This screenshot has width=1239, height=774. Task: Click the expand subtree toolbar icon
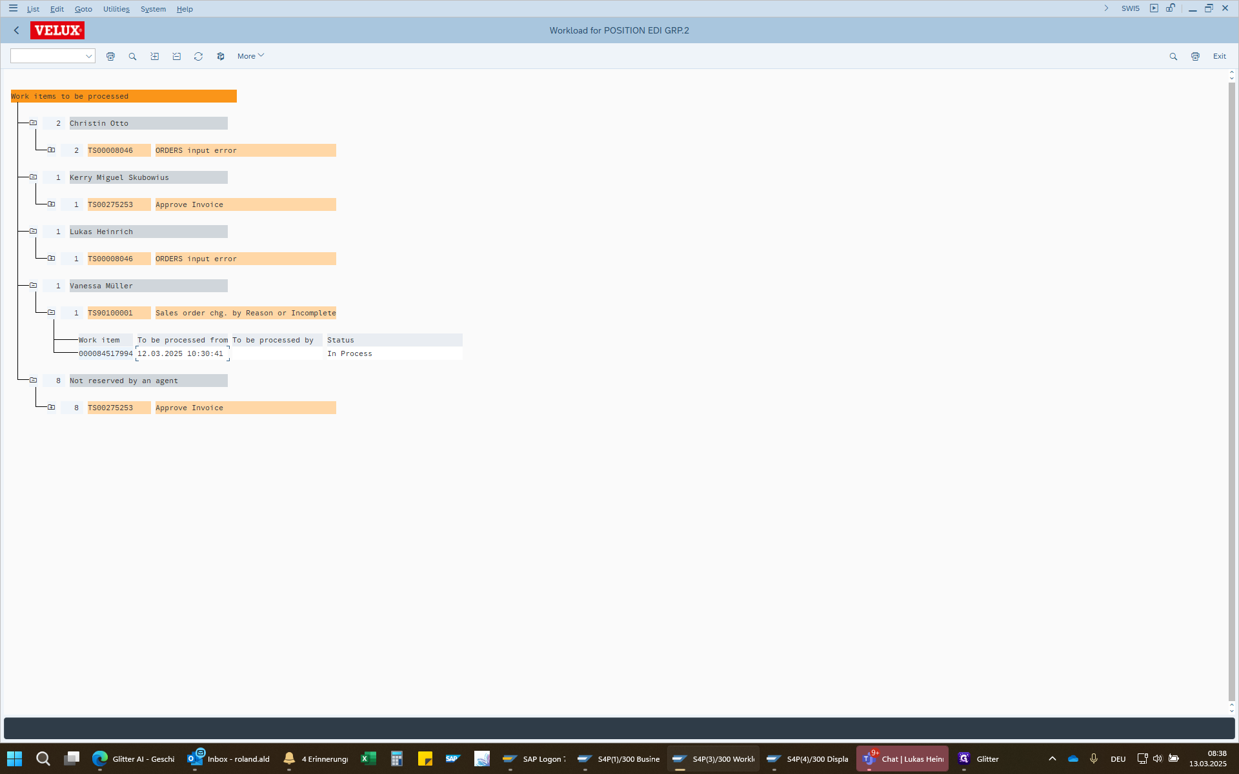point(155,57)
